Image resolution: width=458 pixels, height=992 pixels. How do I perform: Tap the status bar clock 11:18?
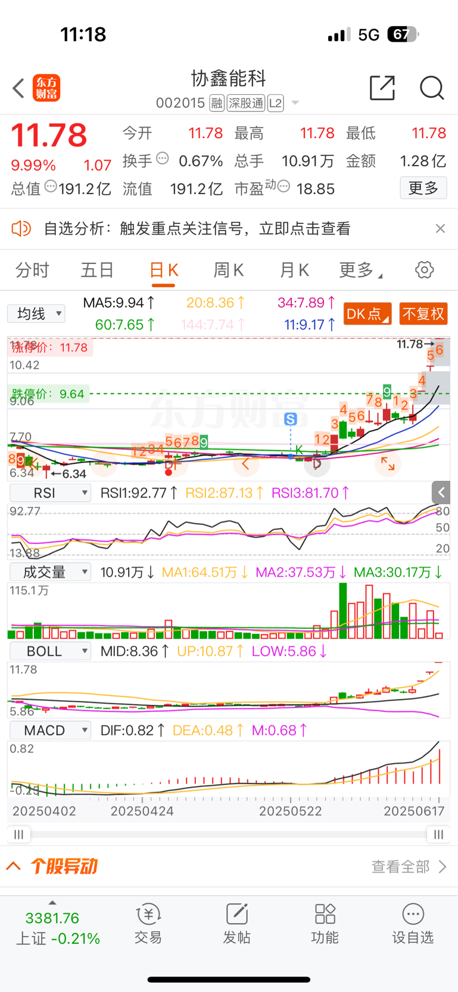click(83, 35)
